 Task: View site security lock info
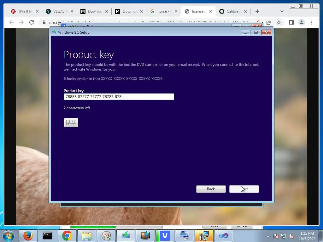[44, 22]
